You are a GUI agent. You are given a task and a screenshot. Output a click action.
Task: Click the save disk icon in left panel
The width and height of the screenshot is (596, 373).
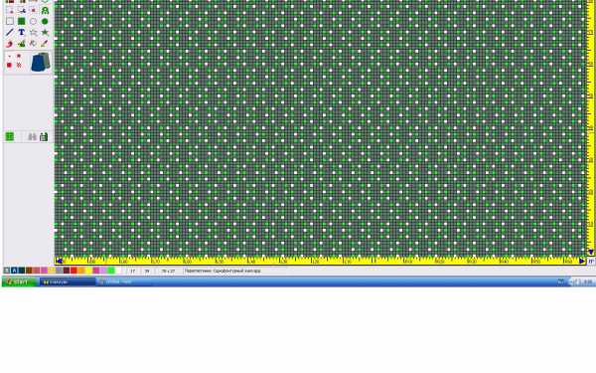pyautogui.click(x=44, y=136)
